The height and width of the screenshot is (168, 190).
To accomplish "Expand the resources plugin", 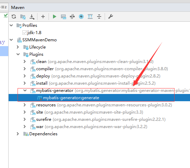I will coord(24,105).
